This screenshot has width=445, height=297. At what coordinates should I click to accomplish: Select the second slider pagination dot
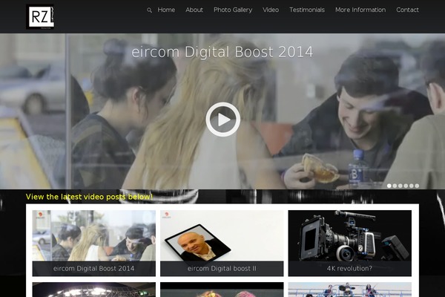point(395,186)
